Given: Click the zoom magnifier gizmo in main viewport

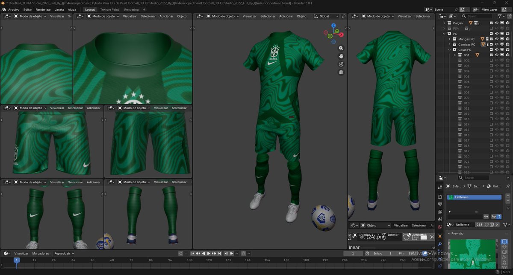Looking at the screenshot, I should tap(341, 48).
